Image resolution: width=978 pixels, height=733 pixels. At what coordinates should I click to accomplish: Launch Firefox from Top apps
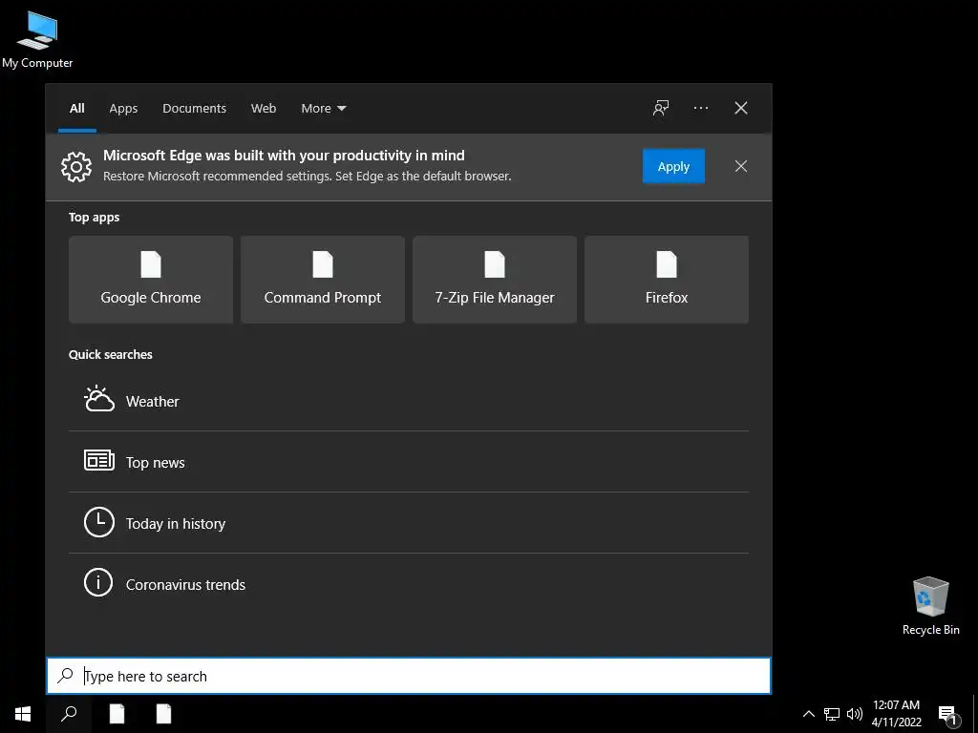click(666, 280)
